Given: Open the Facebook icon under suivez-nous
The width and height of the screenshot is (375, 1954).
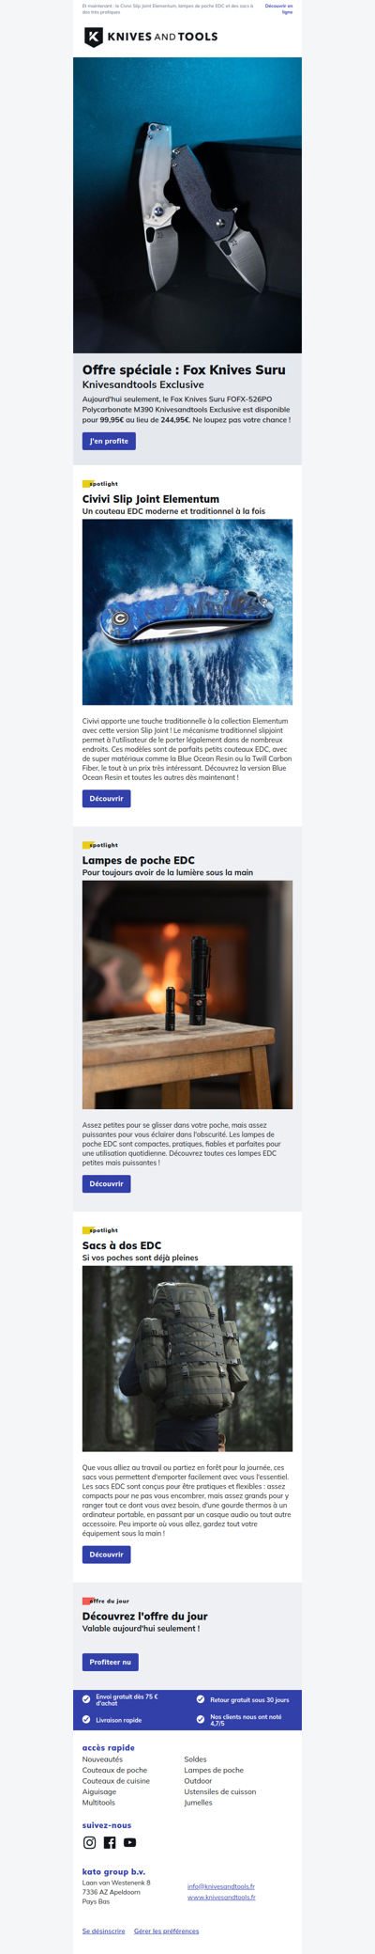Looking at the screenshot, I should click(x=110, y=1842).
